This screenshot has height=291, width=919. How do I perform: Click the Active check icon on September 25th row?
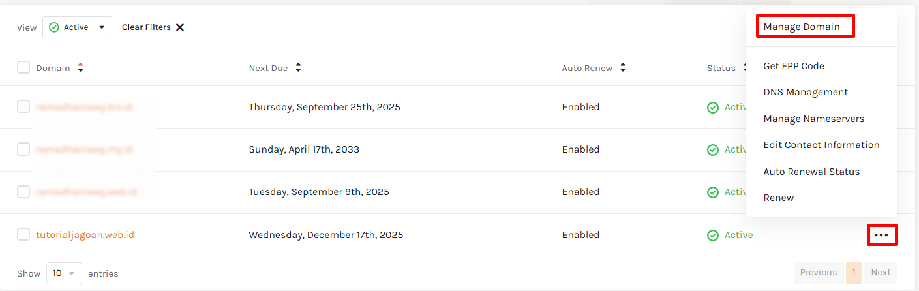(x=713, y=107)
